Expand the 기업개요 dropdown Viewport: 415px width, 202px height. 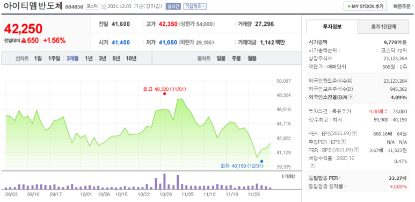pos(195,6)
